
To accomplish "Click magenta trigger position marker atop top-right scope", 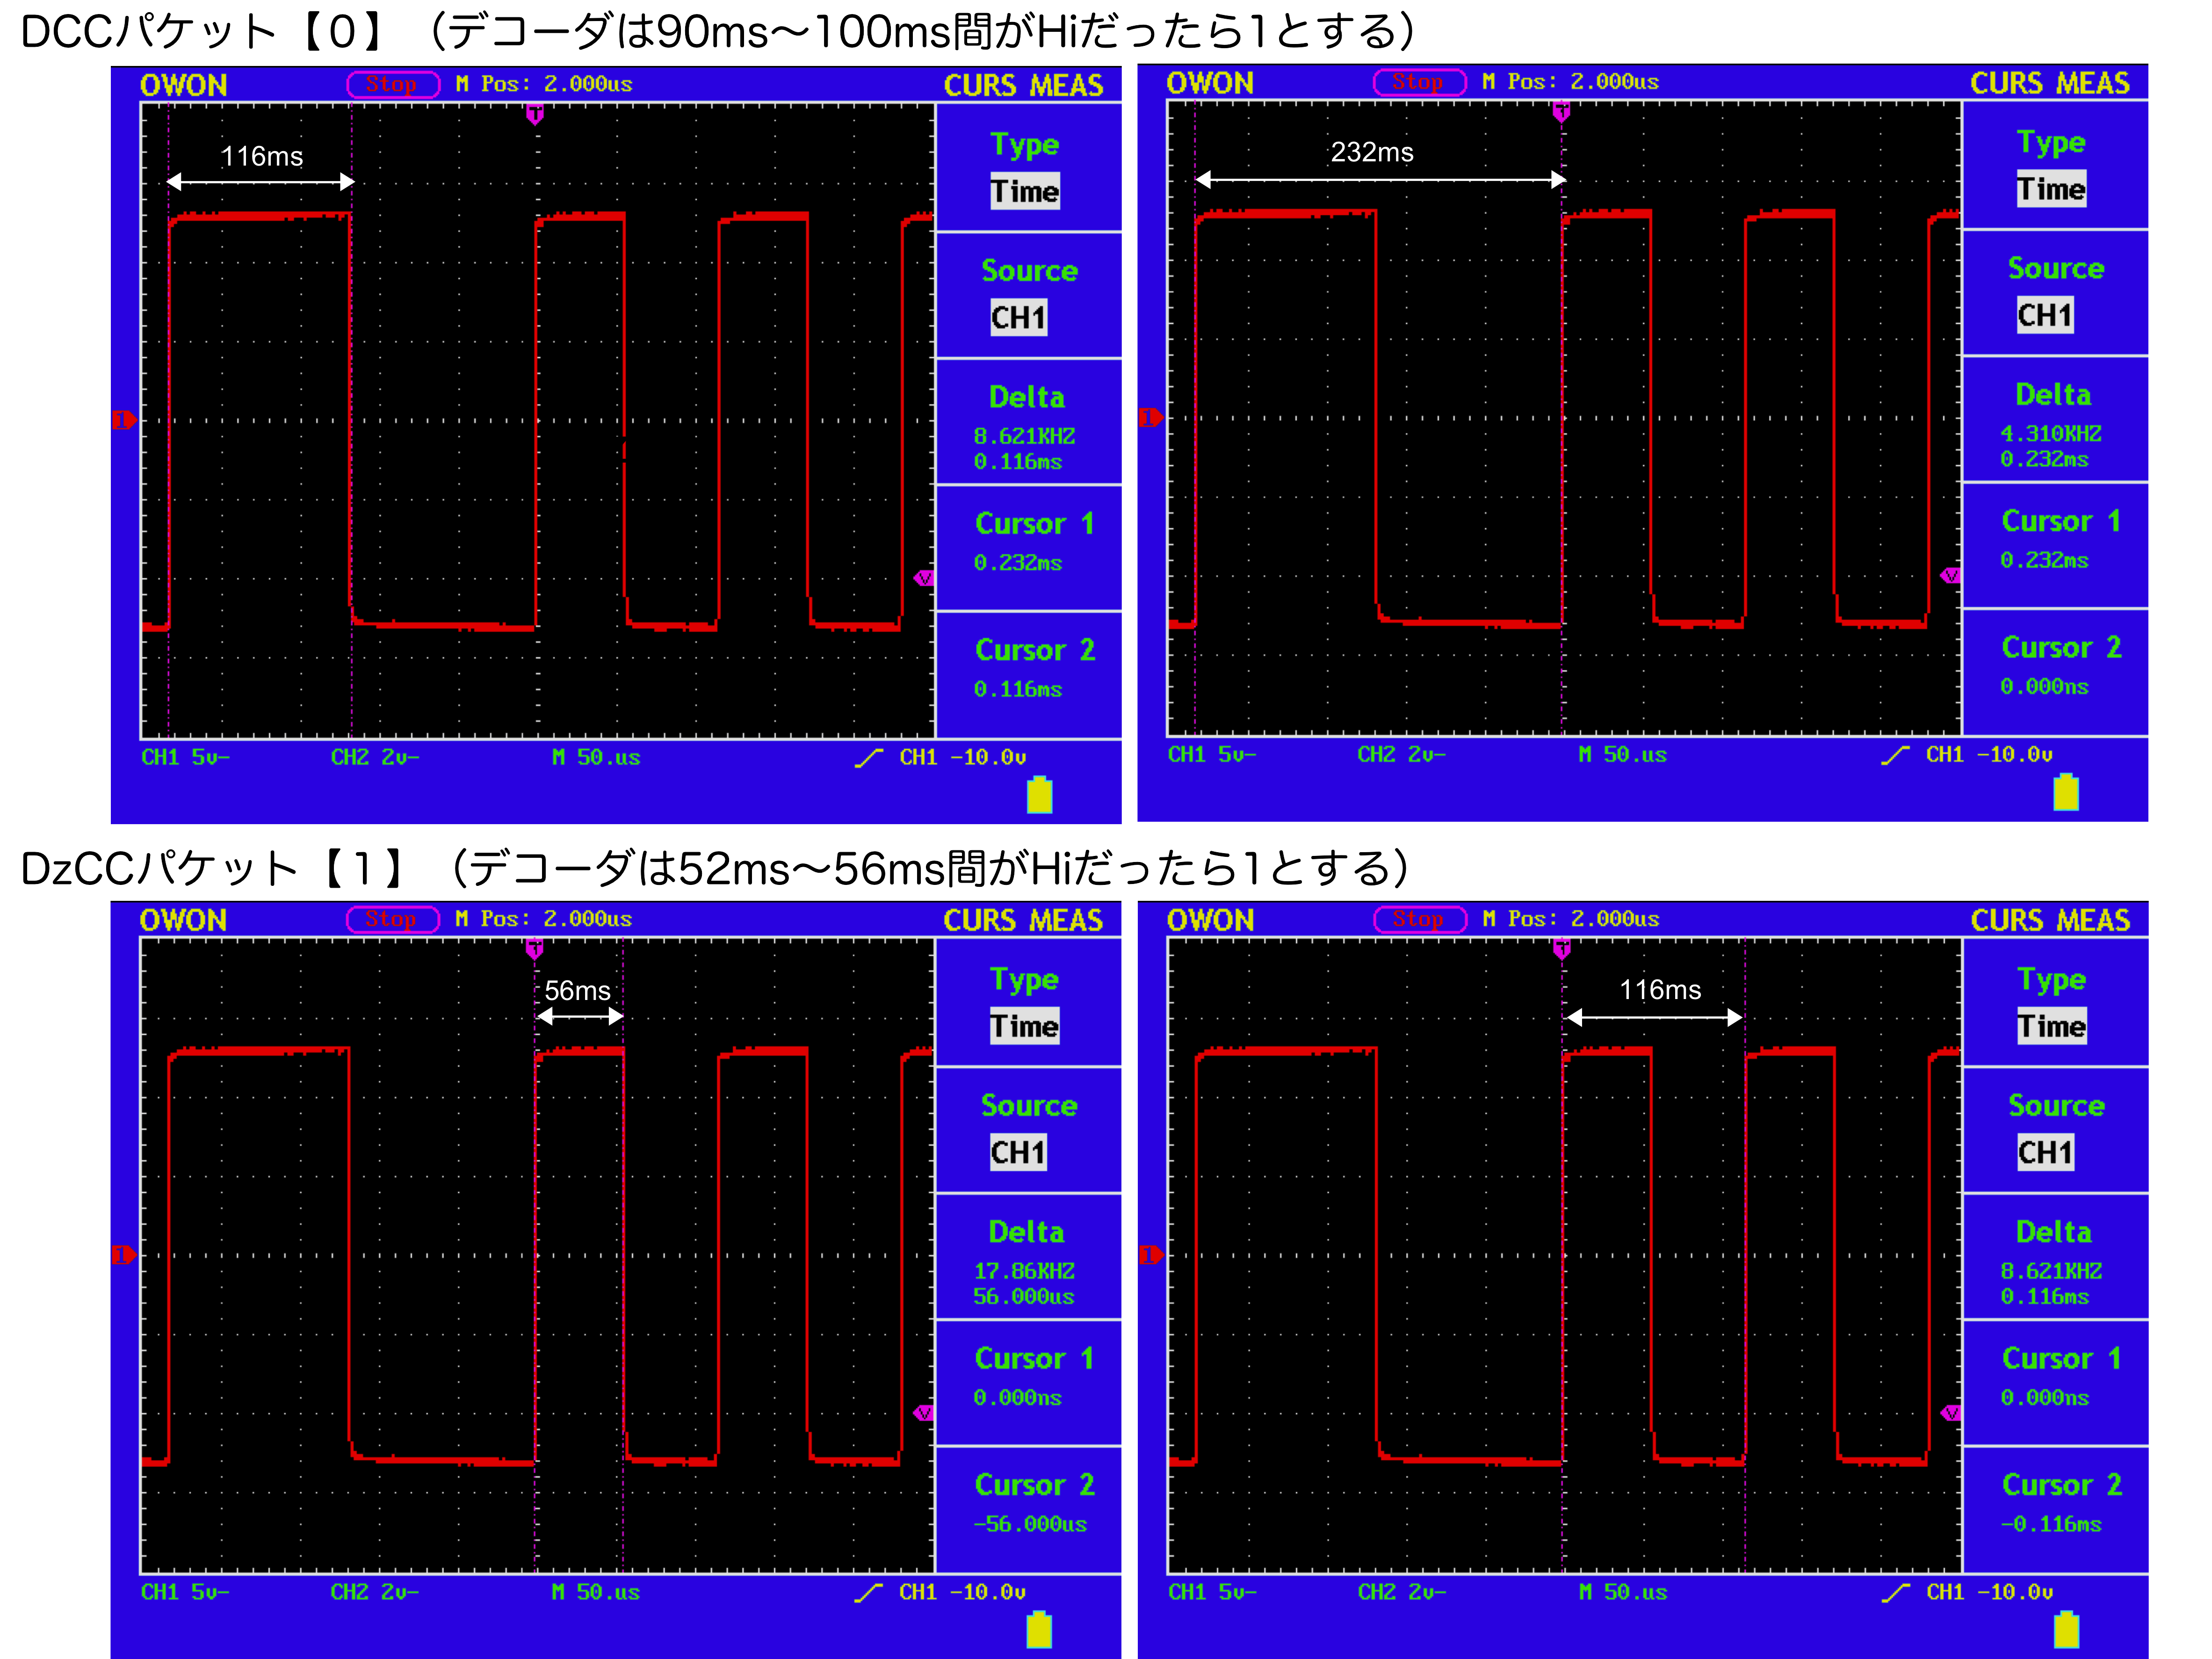I will [x=1561, y=112].
